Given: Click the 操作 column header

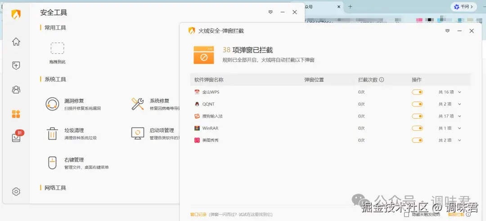Looking at the screenshot, I should point(417,80).
